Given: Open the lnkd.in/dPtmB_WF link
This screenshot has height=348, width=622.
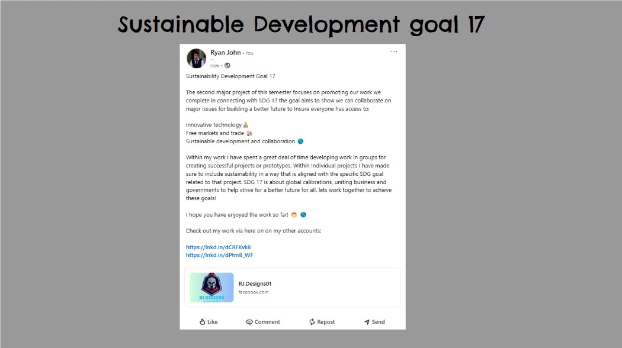Looking at the screenshot, I should coord(219,255).
